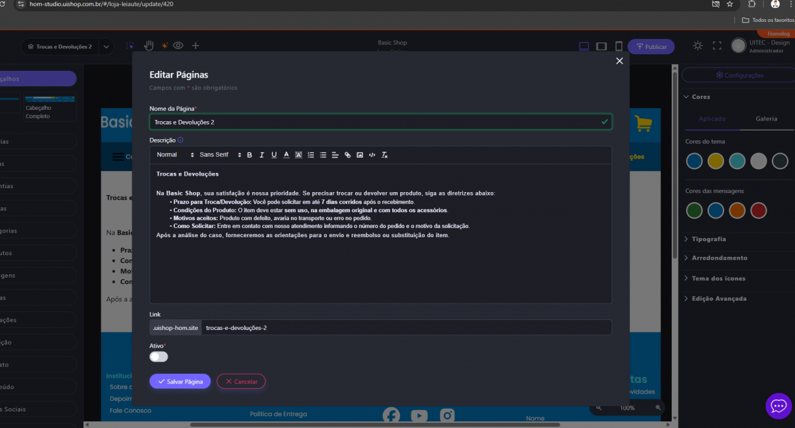Toggle the preview eye icon

pos(178,46)
